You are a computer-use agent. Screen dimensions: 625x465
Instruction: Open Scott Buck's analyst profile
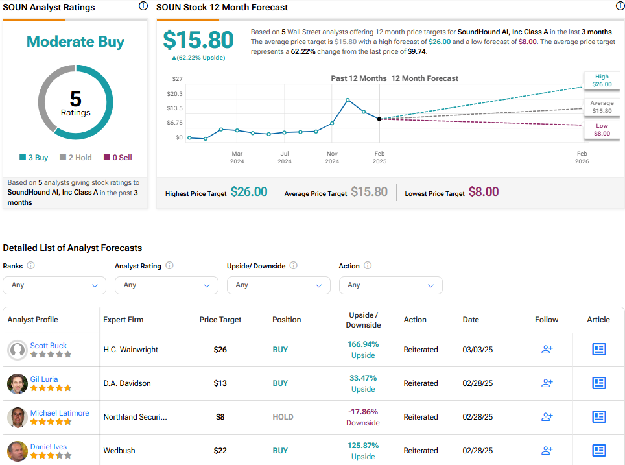coord(48,346)
